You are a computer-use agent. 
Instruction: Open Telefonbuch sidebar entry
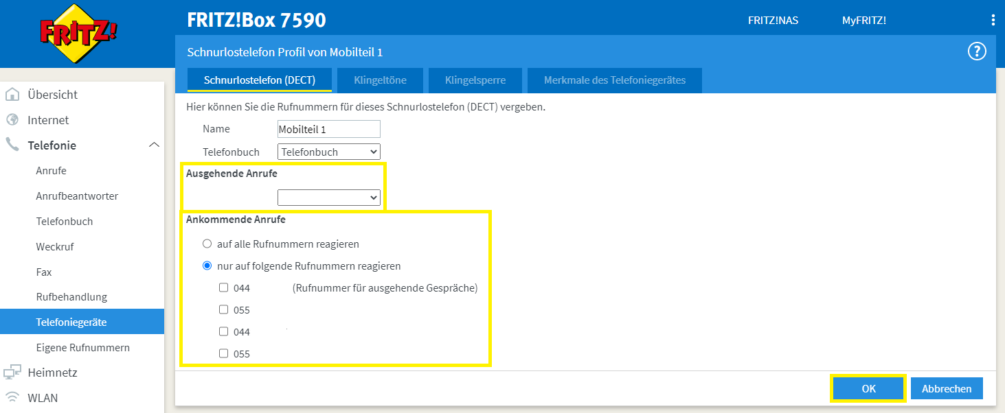tap(65, 222)
